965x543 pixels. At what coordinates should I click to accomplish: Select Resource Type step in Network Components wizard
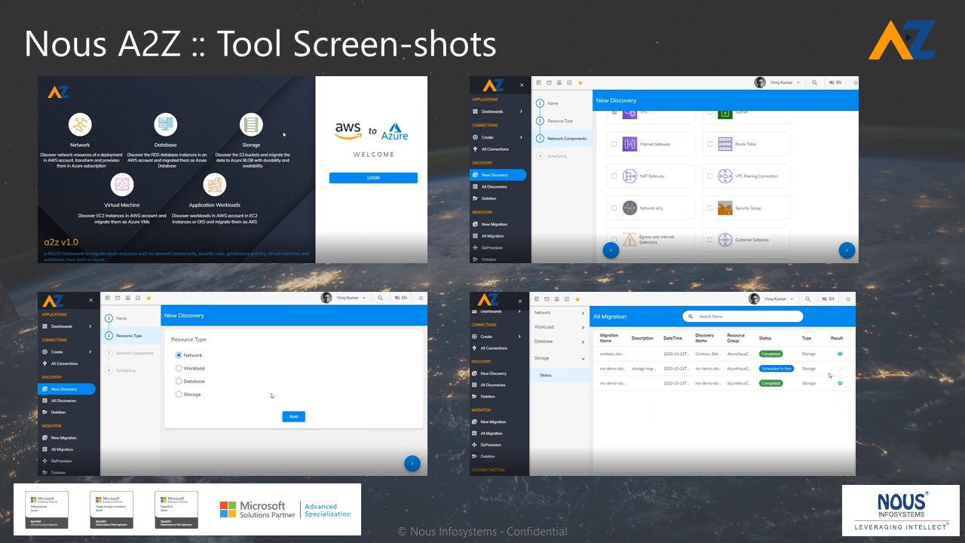(x=562, y=121)
